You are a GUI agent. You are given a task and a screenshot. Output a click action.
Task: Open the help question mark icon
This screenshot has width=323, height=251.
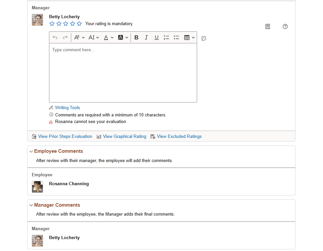coord(285,26)
